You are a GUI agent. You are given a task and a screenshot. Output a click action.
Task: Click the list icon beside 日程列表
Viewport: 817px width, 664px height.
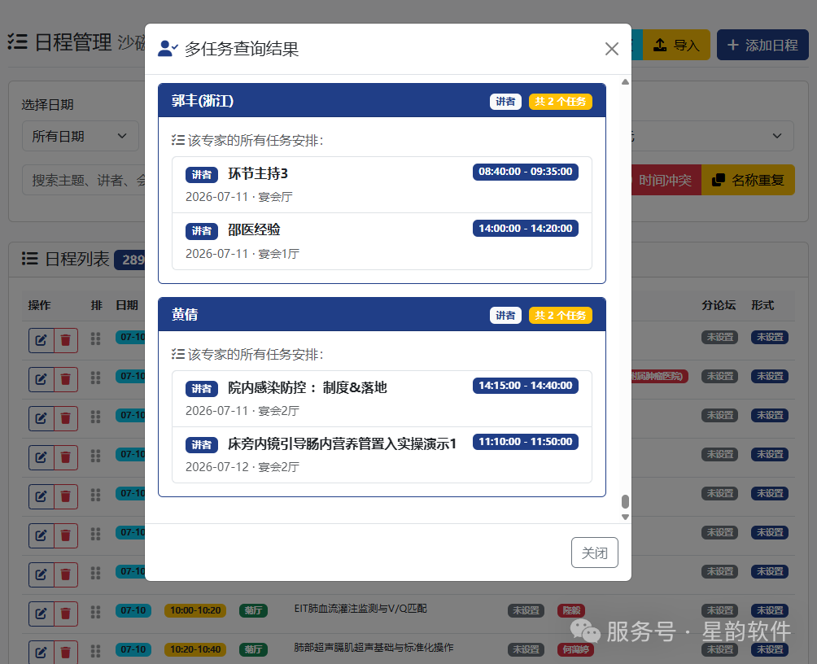(x=29, y=259)
